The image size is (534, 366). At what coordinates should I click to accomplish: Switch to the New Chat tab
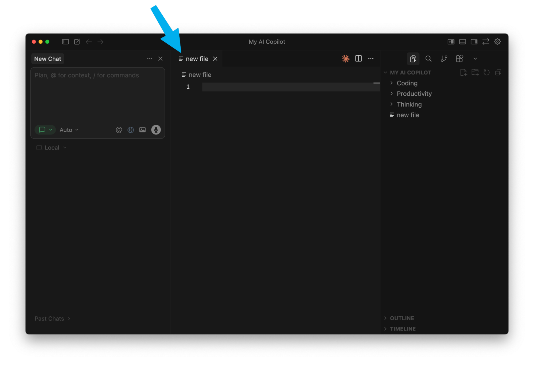pos(48,59)
